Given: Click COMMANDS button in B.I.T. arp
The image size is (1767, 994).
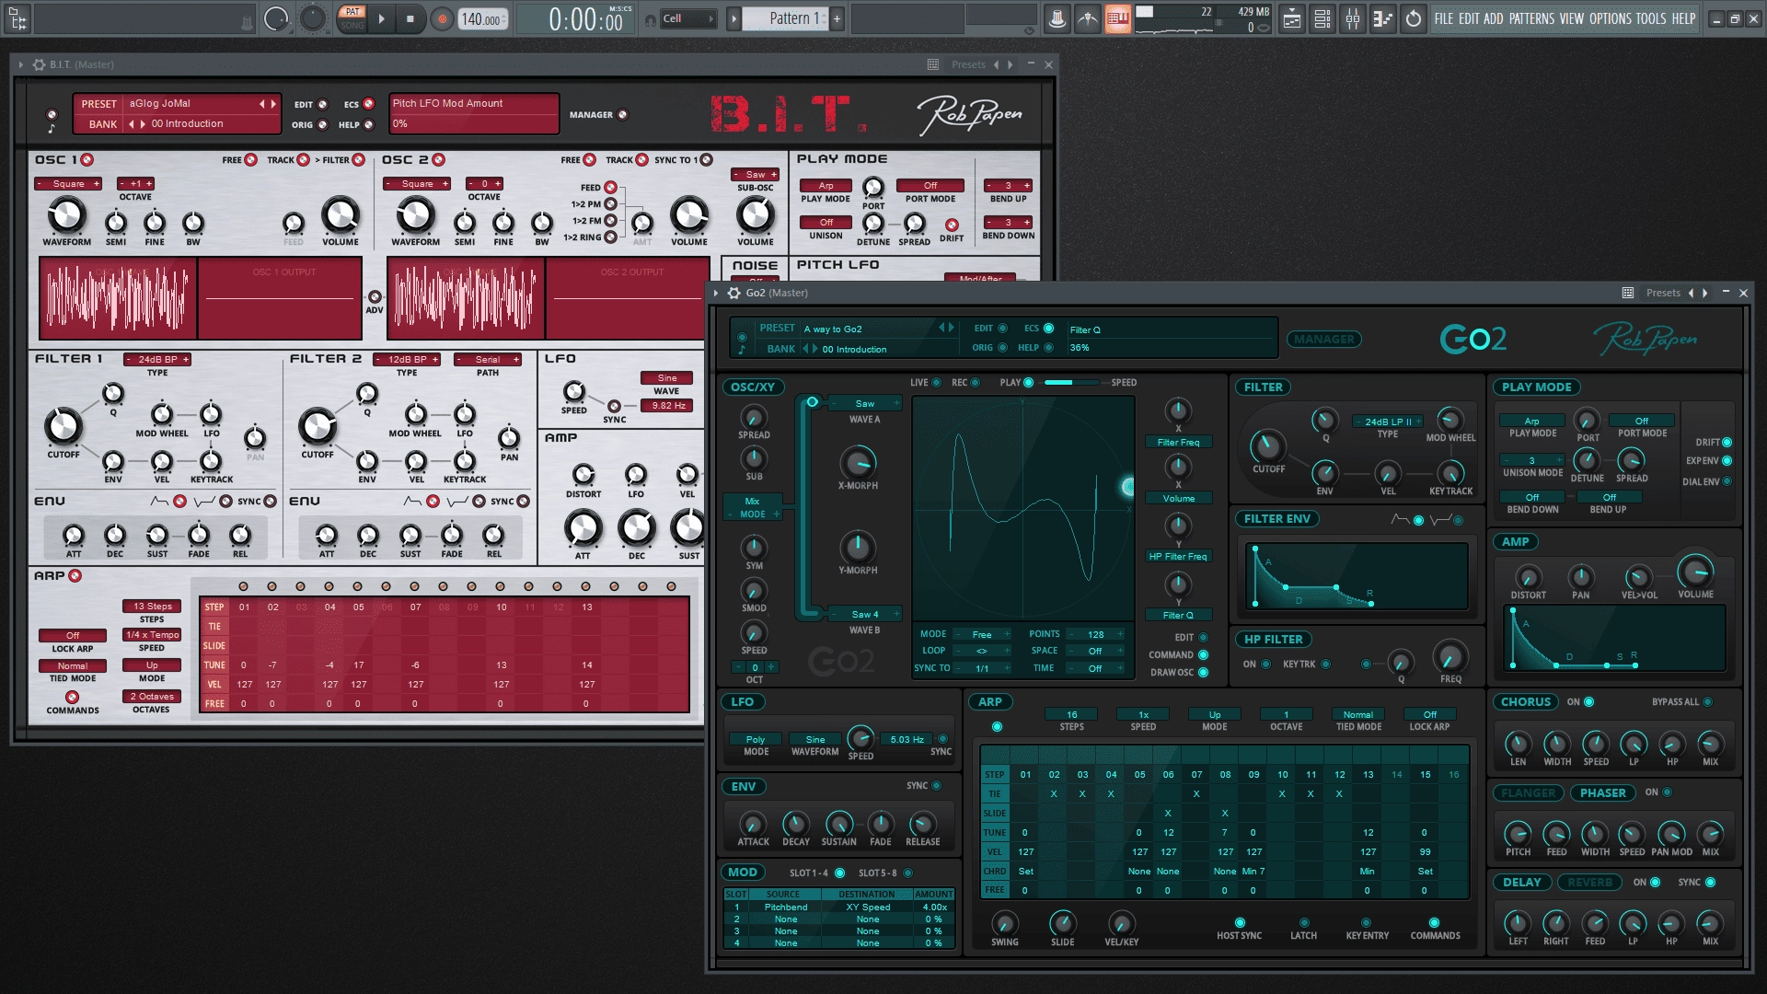Looking at the screenshot, I should click(x=72, y=698).
